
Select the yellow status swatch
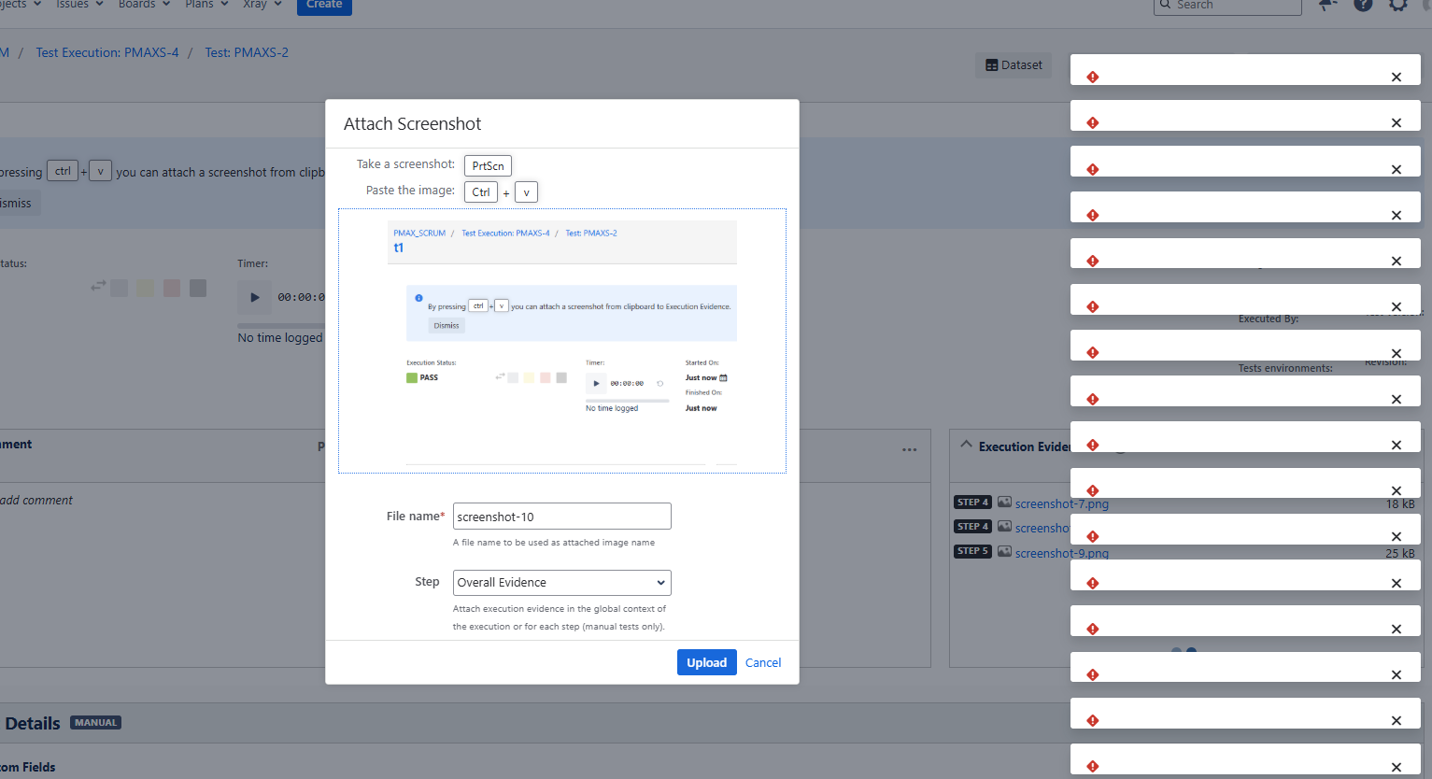coord(146,288)
